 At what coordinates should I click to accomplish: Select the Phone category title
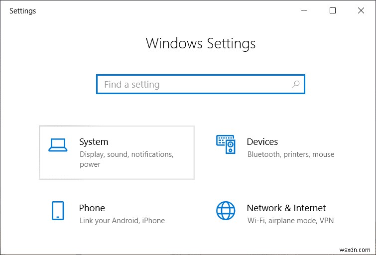(x=92, y=208)
